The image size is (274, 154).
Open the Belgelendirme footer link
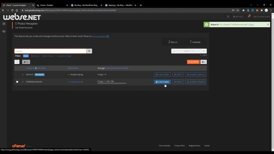pyautogui.click(x=194, y=145)
